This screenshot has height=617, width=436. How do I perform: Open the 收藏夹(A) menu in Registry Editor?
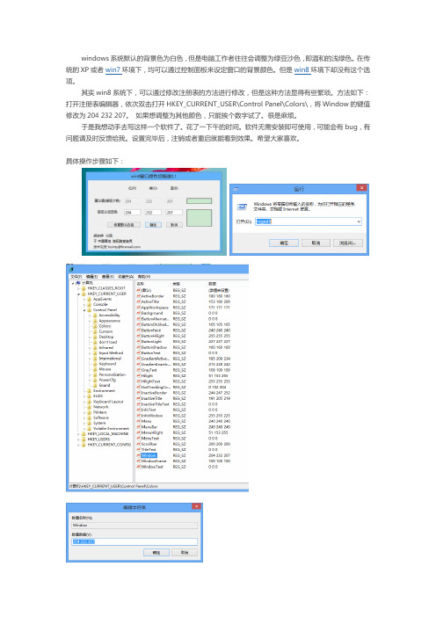coord(126,277)
